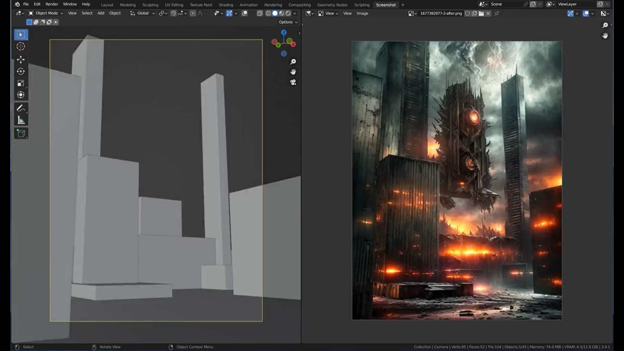This screenshot has height=351, width=624.
Task: Open the Image menu in image editor
Action: [362, 13]
